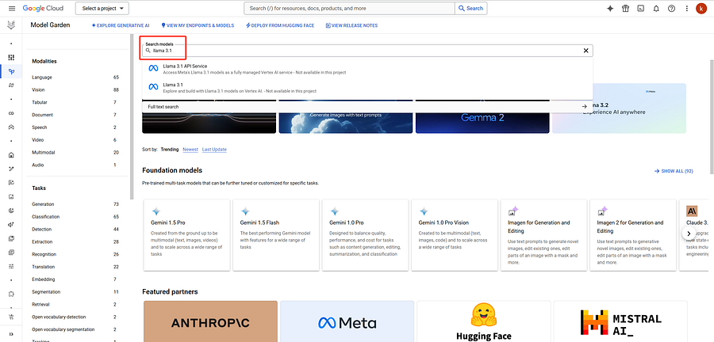
Task: Open the Dashboard icon in left sidebar
Action: tap(11, 58)
